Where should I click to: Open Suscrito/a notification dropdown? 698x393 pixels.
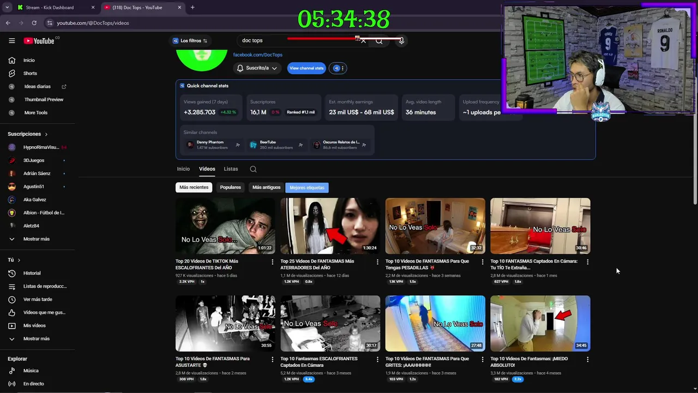point(257,68)
